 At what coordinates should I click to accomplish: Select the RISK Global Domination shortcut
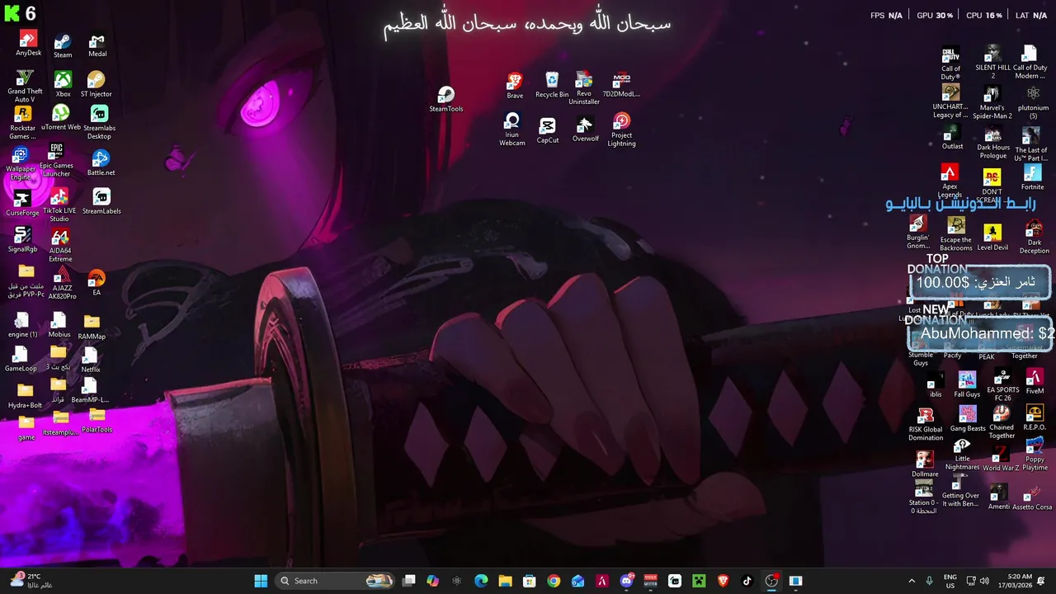(x=926, y=425)
